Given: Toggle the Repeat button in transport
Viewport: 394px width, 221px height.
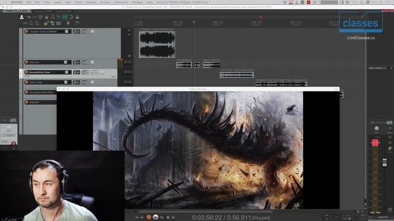Looking at the screenshot, I should click(162, 217).
